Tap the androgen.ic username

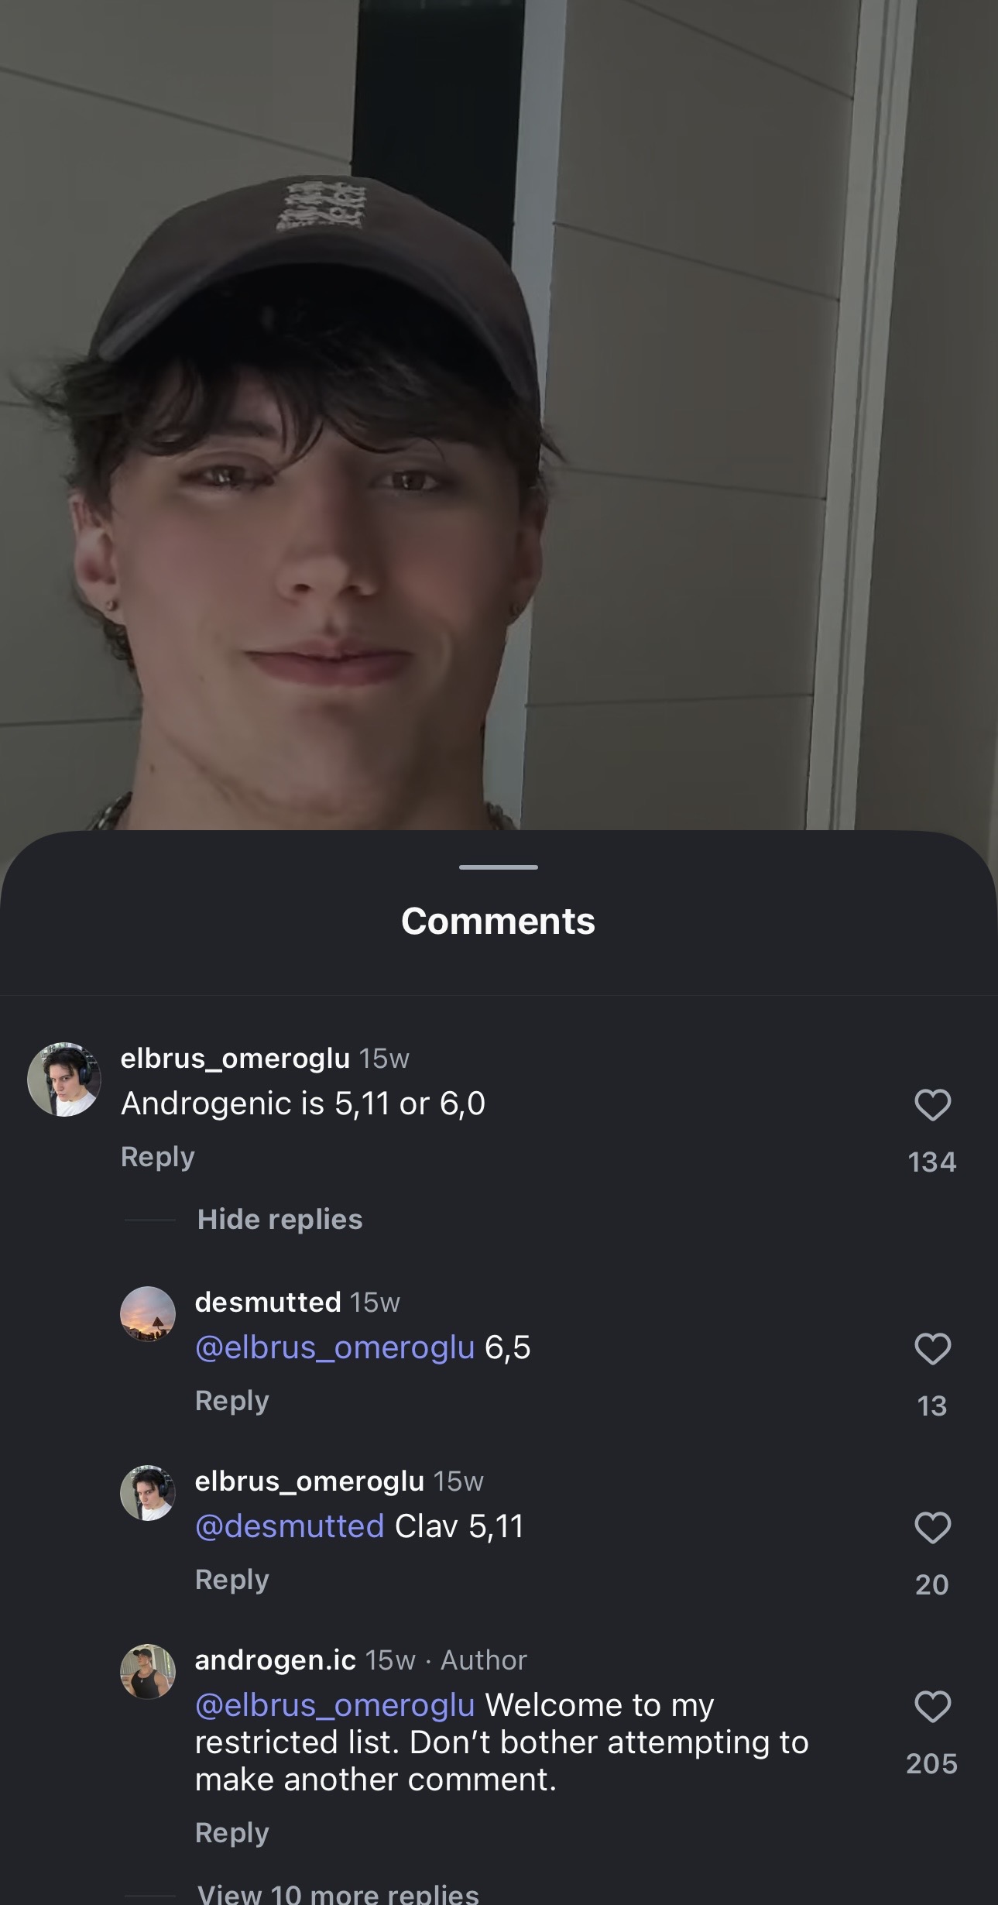[x=275, y=1660]
